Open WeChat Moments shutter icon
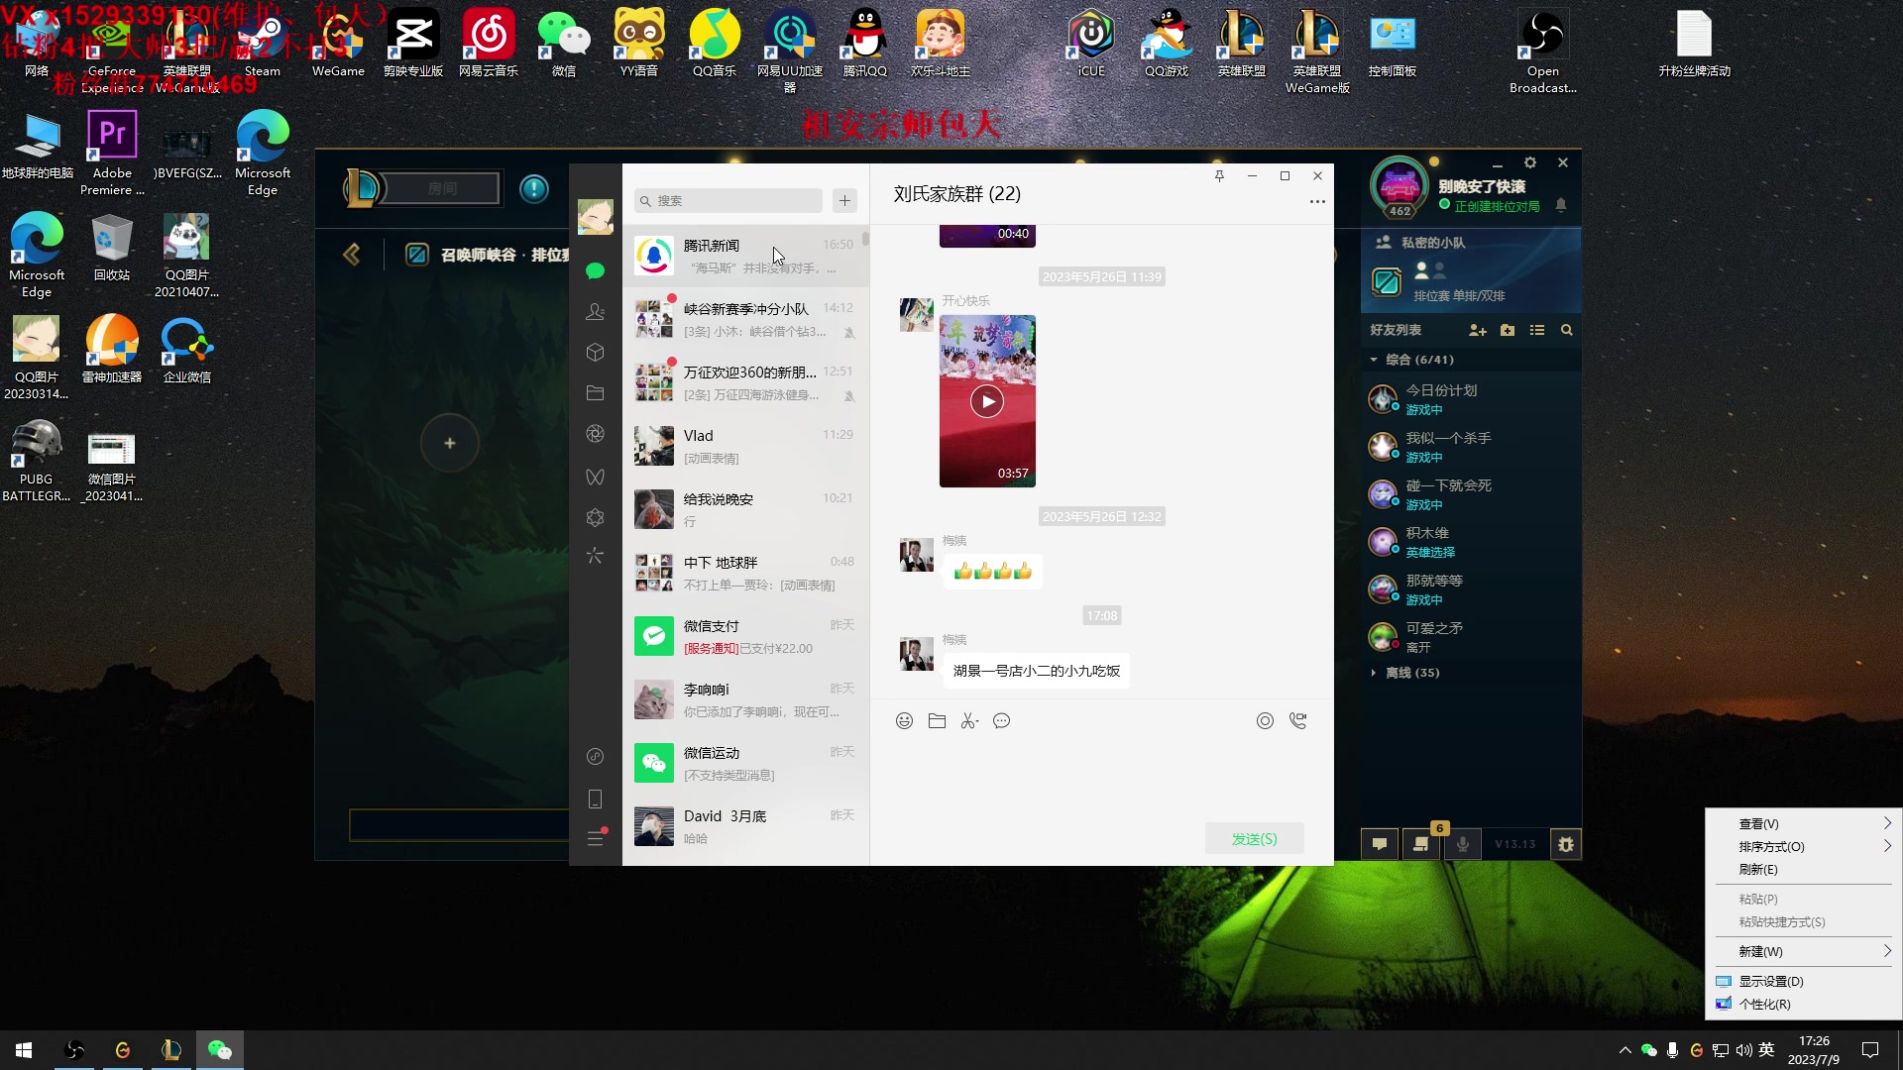The height and width of the screenshot is (1070, 1903). [595, 433]
